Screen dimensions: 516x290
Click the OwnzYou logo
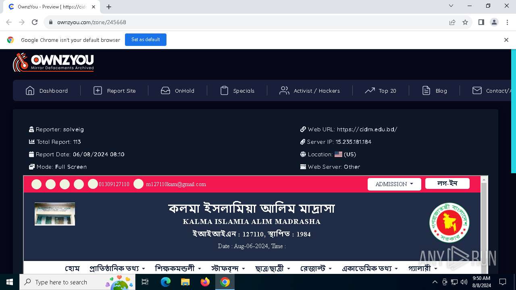[x=53, y=62]
